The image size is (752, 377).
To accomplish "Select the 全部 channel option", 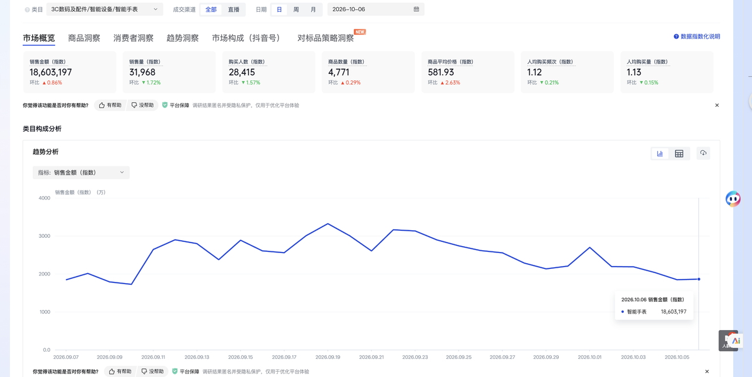I will [x=211, y=9].
